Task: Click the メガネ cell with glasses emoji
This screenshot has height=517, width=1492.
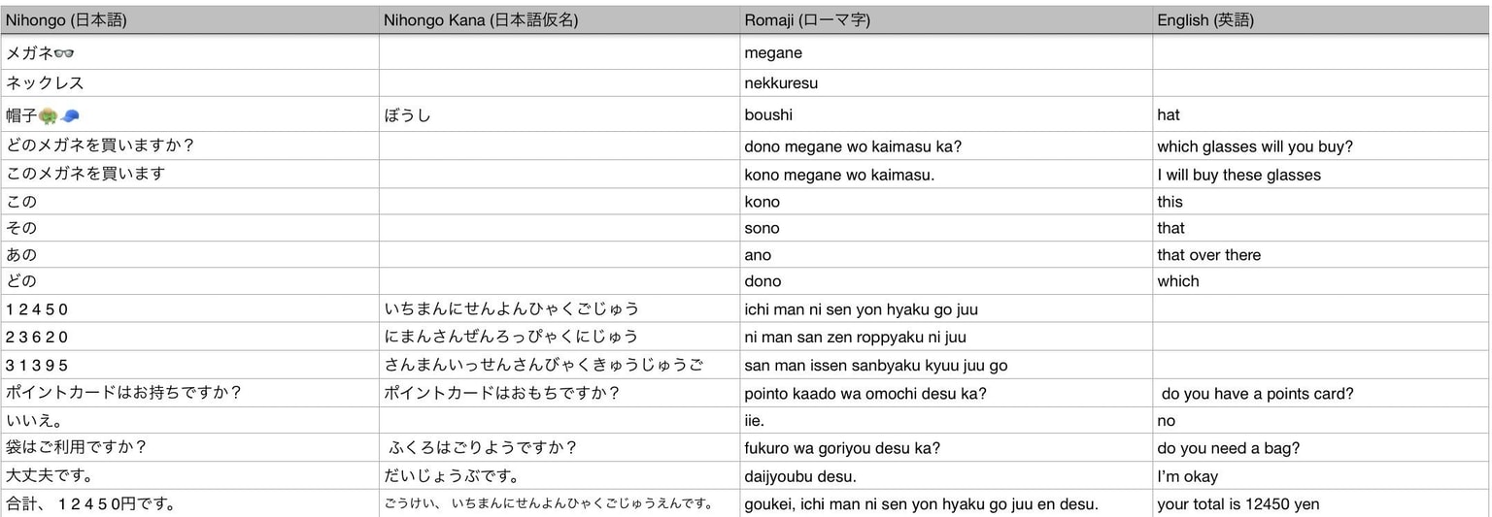Action: coord(190,52)
